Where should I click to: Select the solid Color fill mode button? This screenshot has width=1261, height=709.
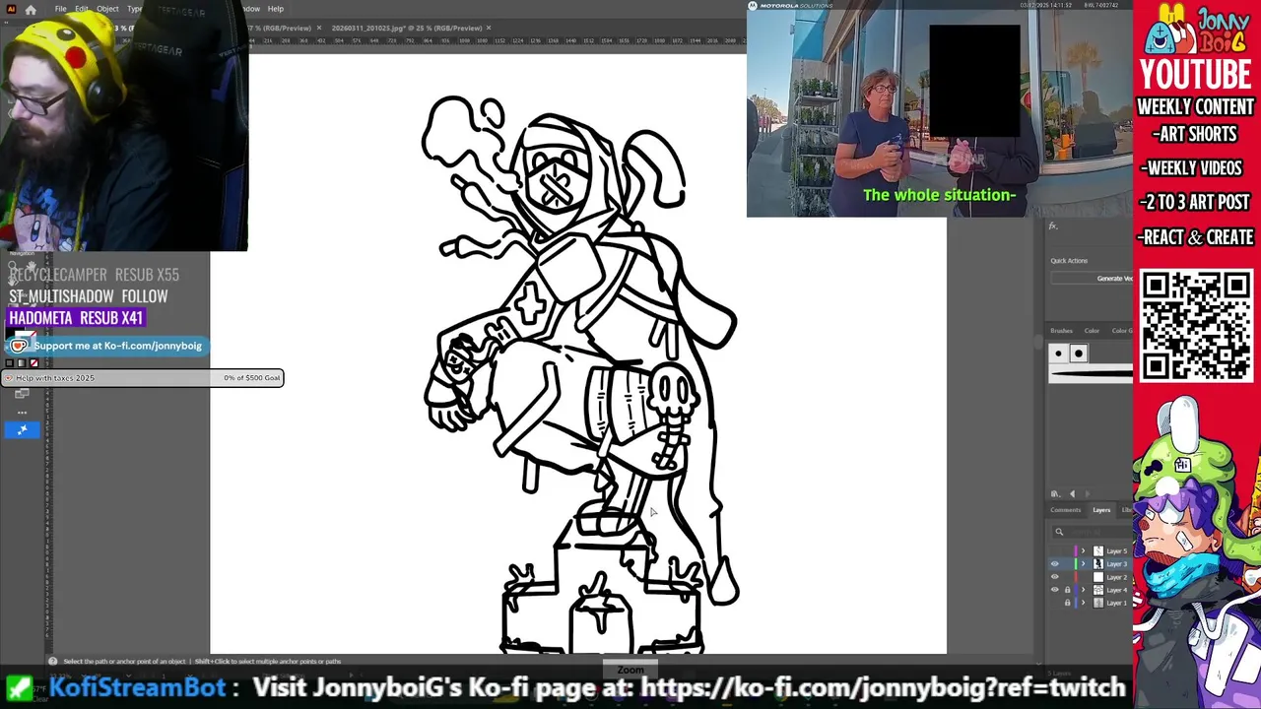click(x=10, y=362)
